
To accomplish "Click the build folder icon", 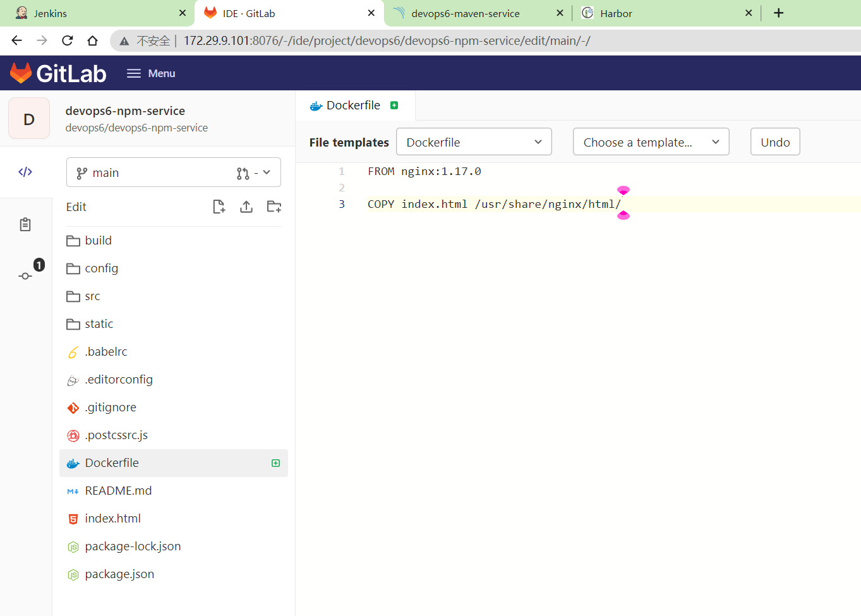I will 73,241.
